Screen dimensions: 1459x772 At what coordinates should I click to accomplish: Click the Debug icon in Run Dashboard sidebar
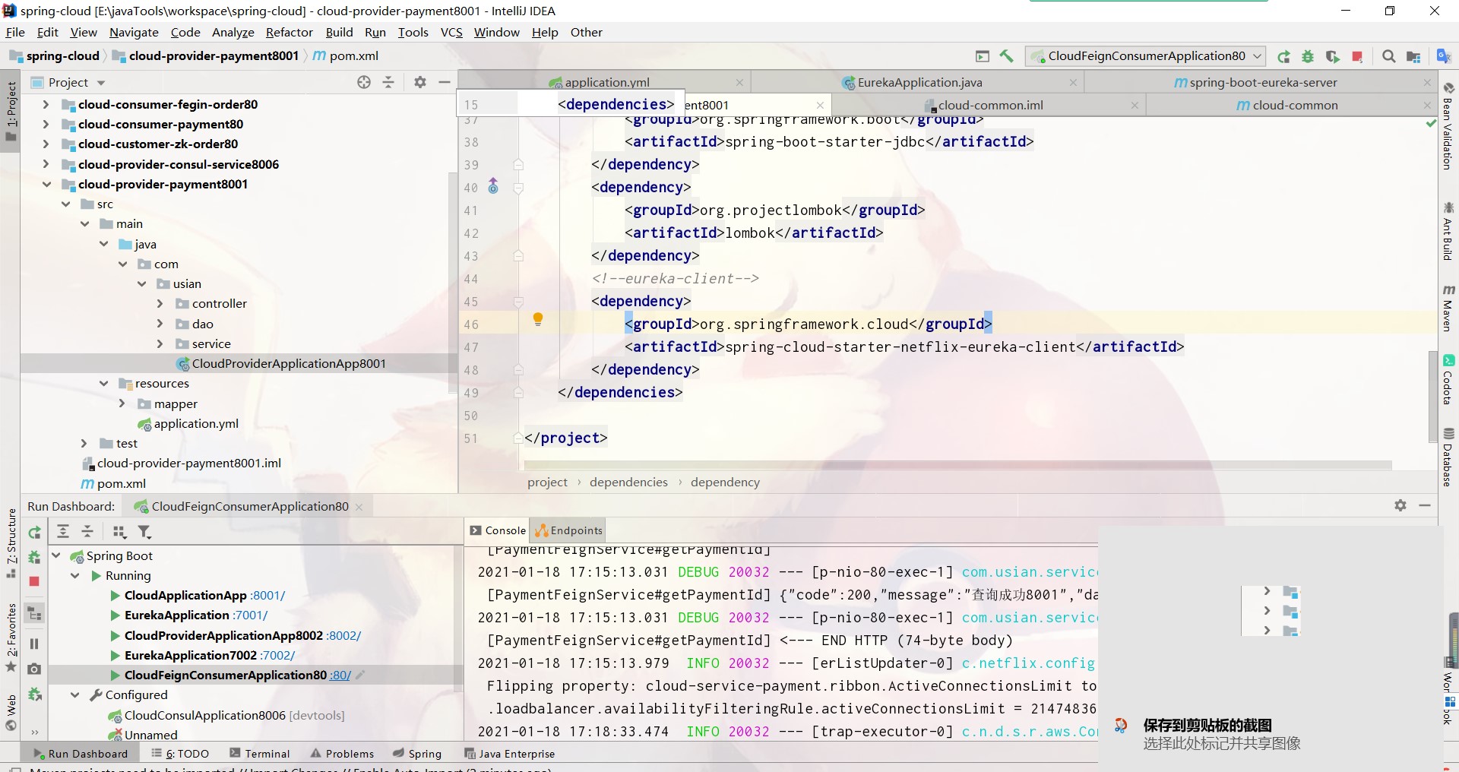pyautogui.click(x=34, y=557)
